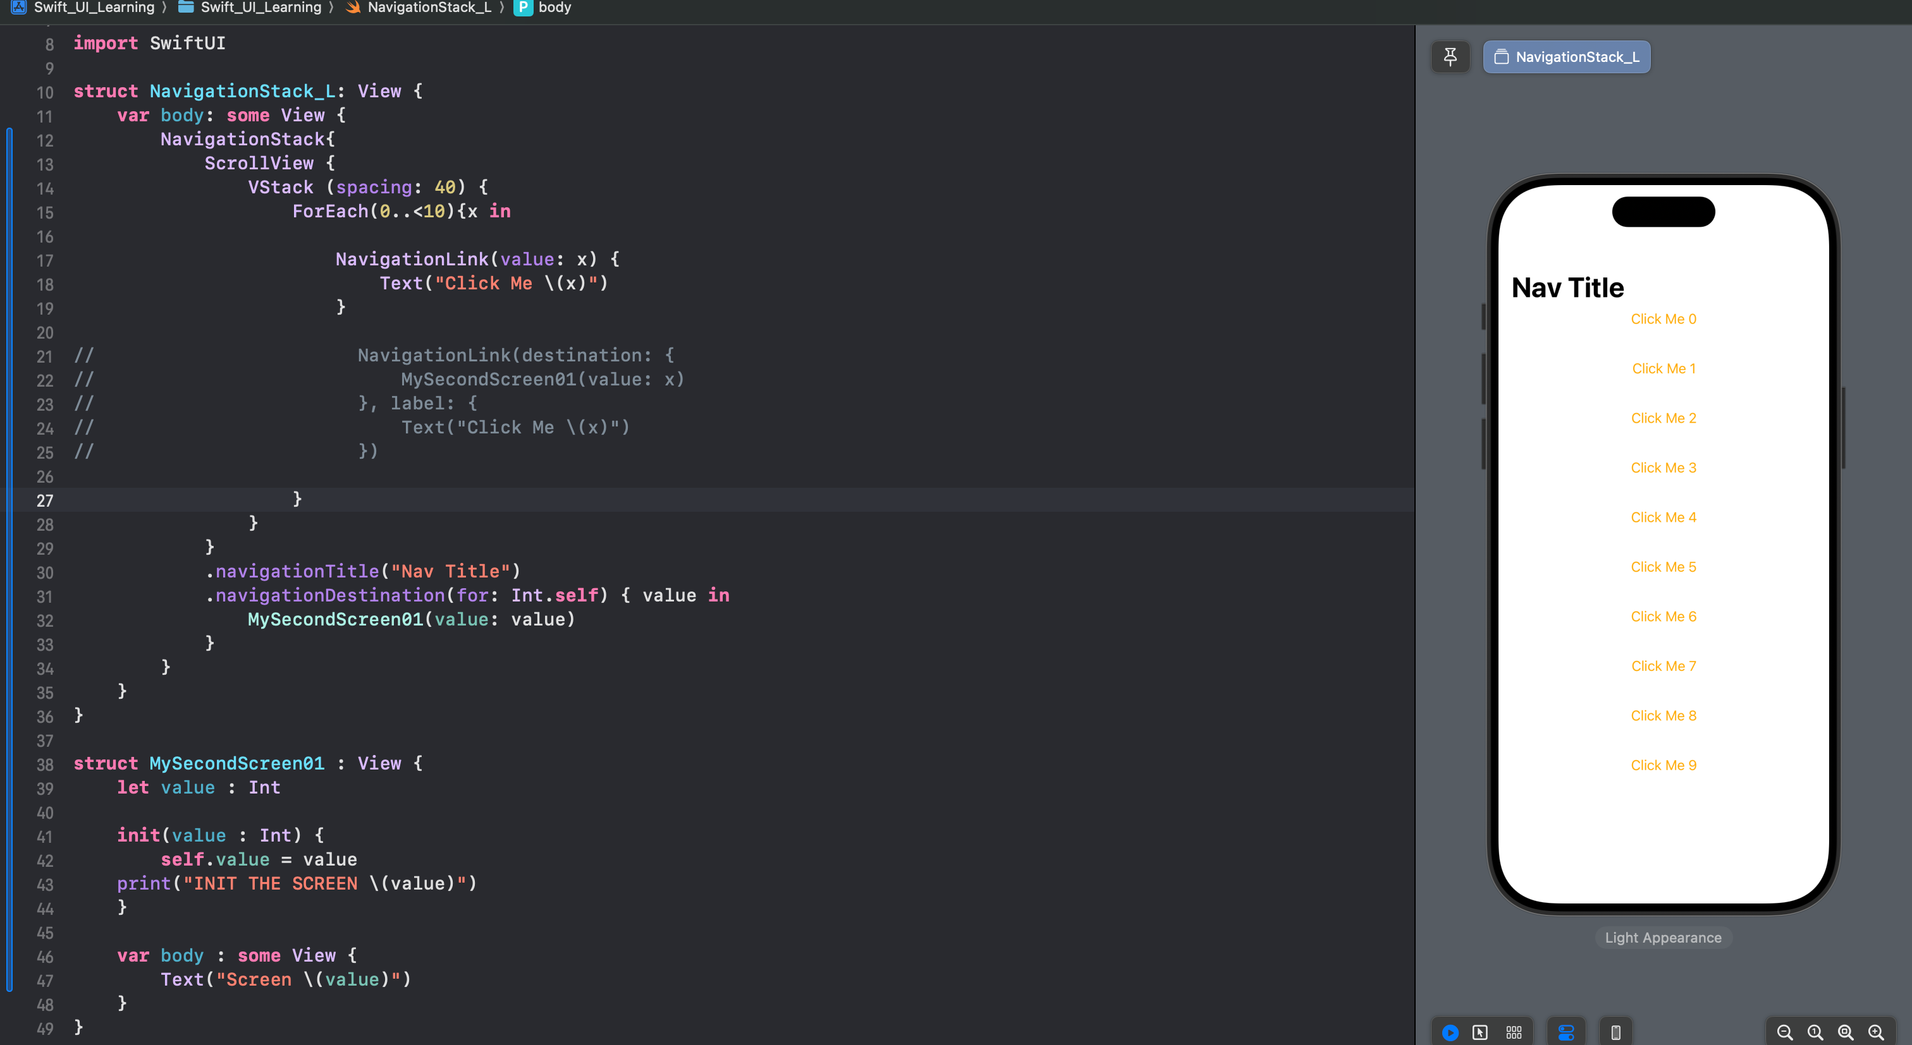This screenshot has height=1045, width=1912.
Task: Click line number 27 in gutter
Action: point(44,500)
